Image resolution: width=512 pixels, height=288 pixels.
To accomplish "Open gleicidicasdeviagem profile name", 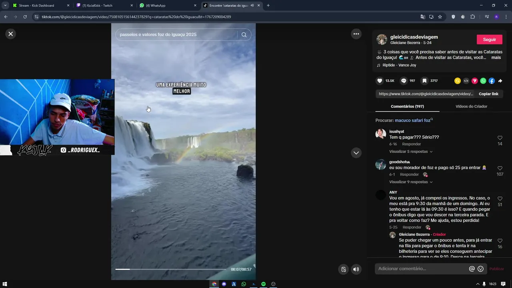I will (x=414, y=37).
